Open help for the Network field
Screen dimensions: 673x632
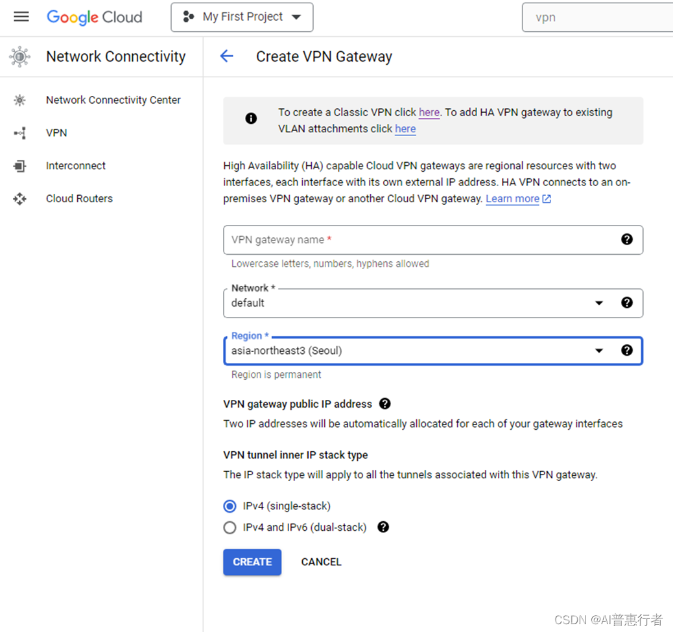click(x=627, y=303)
